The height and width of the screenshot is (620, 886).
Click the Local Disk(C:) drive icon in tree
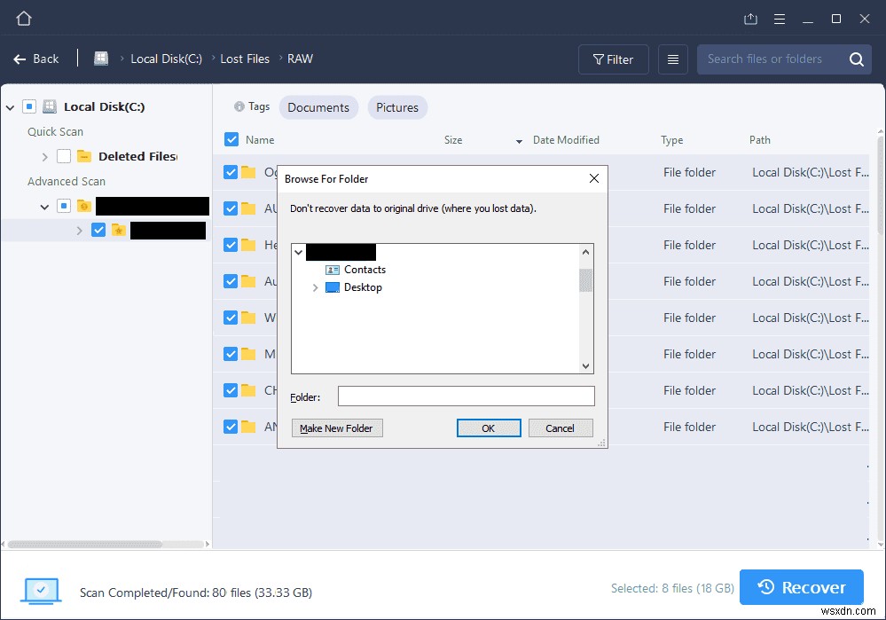pyautogui.click(x=50, y=106)
